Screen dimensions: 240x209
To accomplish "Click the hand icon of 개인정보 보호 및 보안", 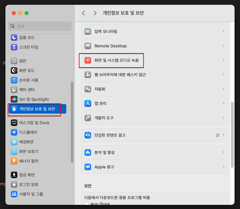I will [x=14, y=109].
